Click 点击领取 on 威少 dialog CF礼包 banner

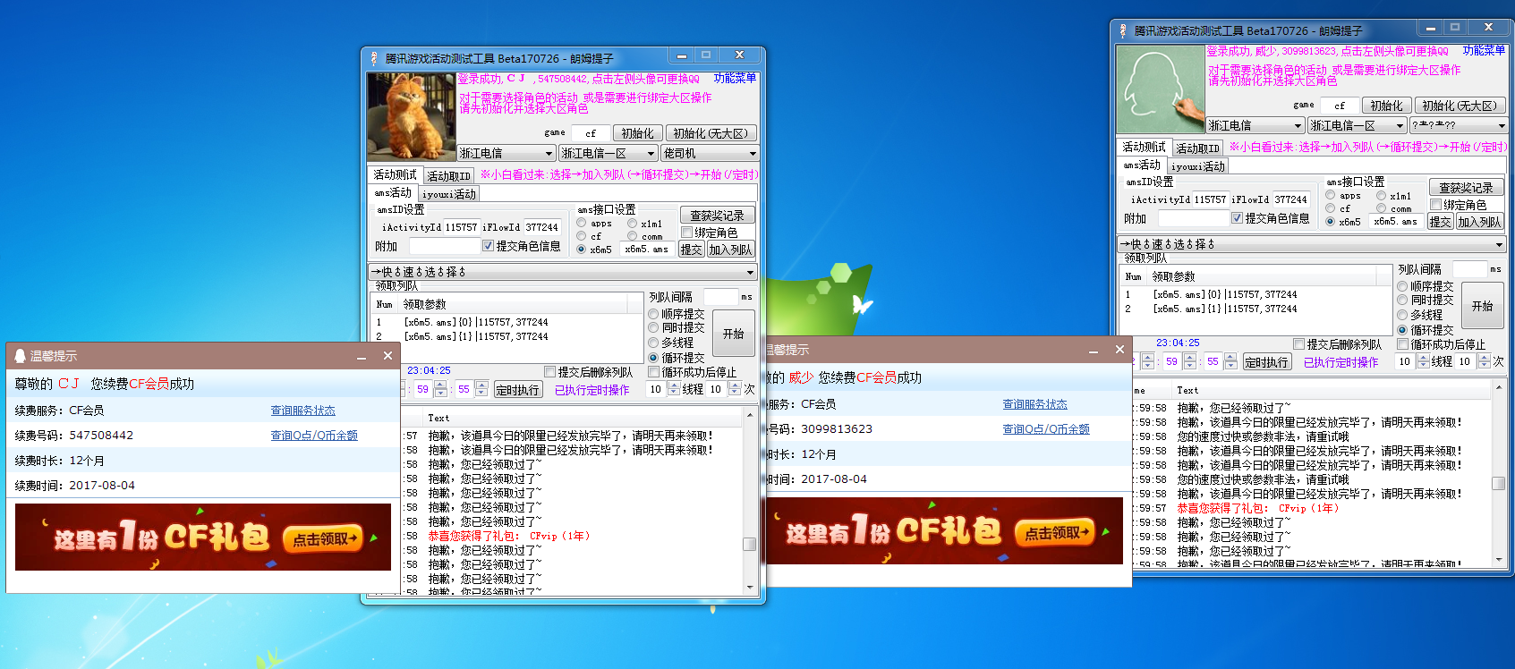click(x=1055, y=533)
